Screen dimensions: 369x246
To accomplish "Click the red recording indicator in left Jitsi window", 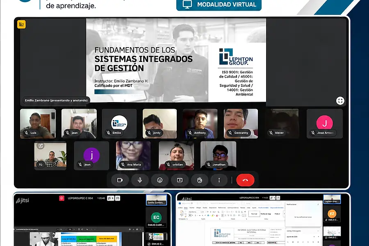I will pos(61,198).
